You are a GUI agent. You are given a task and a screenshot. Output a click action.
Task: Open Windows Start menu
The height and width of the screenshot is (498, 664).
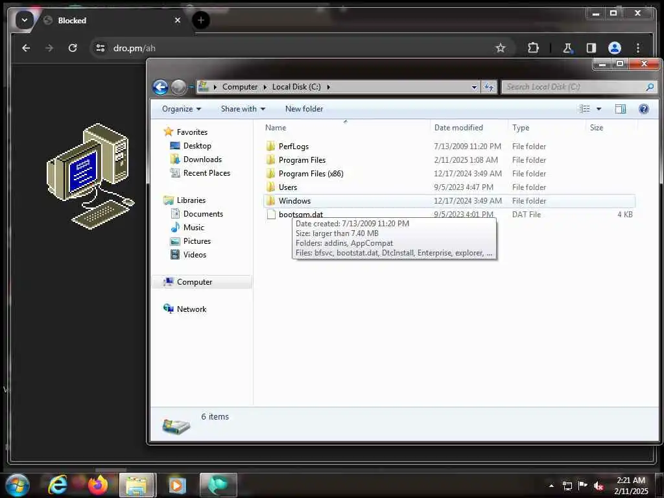(18, 485)
